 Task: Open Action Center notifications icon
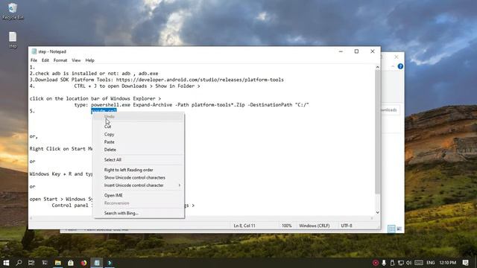(465, 263)
